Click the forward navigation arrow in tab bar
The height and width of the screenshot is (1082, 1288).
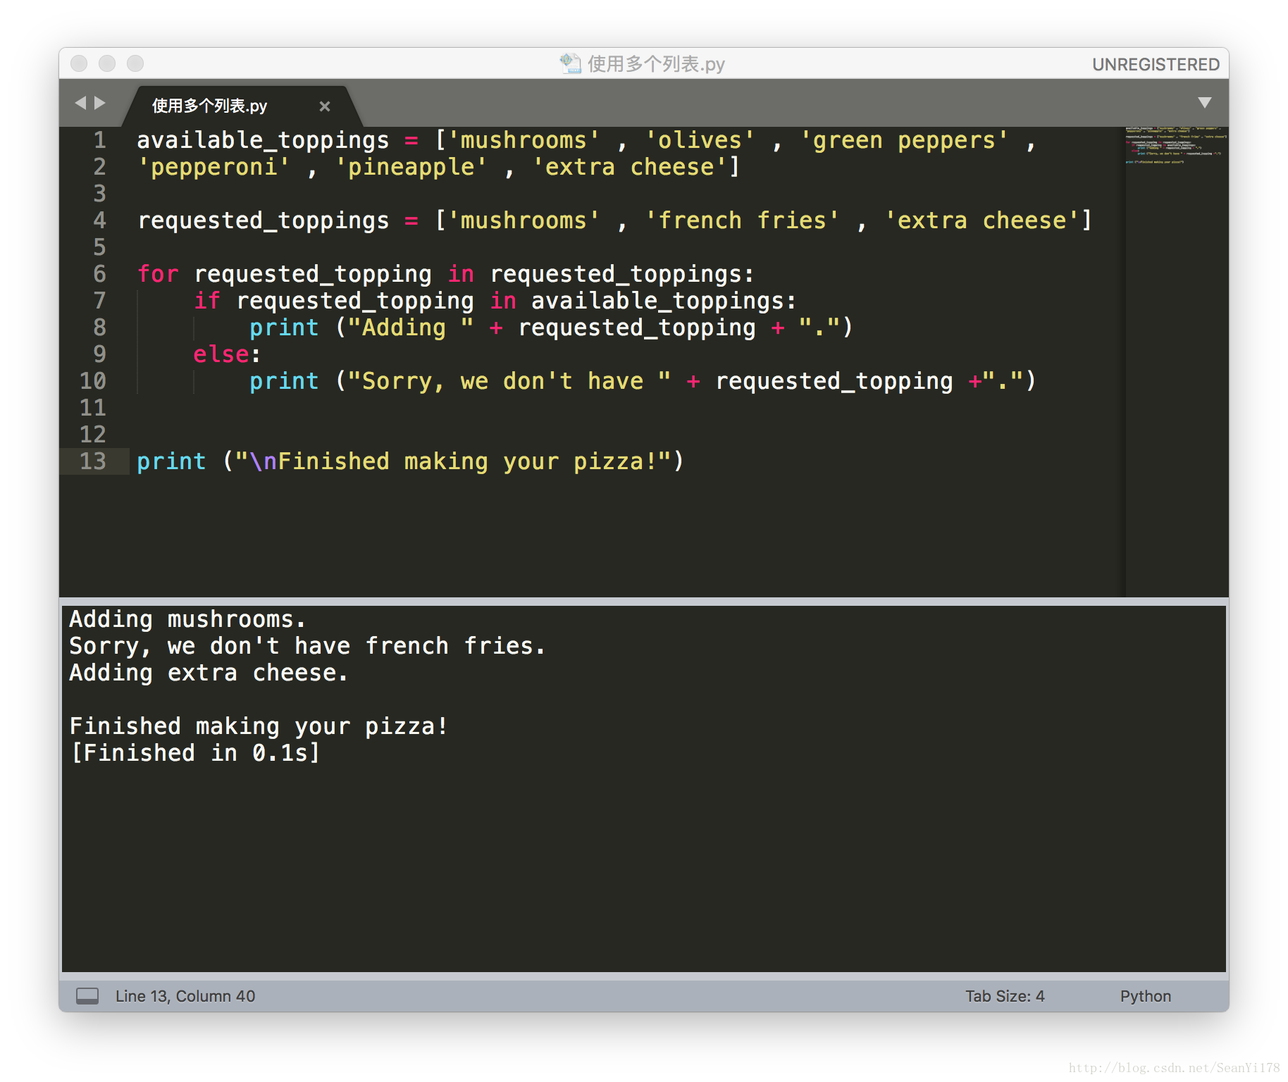[100, 103]
